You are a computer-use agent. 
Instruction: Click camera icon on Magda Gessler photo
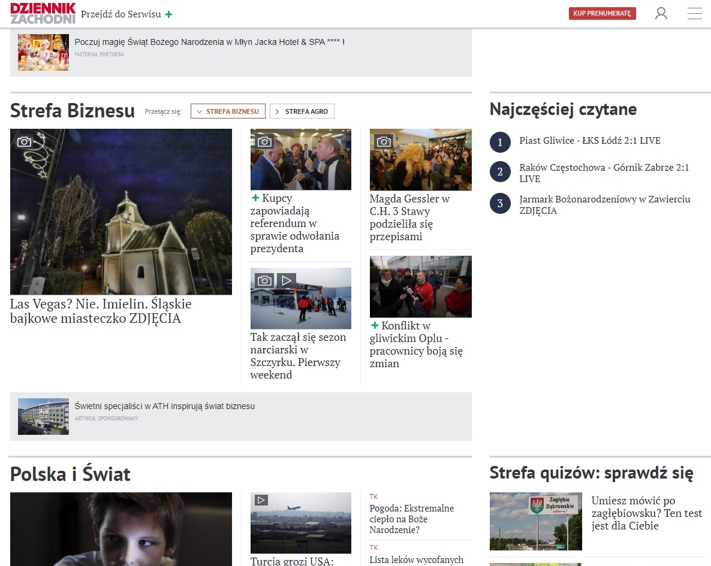click(x=384, y=141)
